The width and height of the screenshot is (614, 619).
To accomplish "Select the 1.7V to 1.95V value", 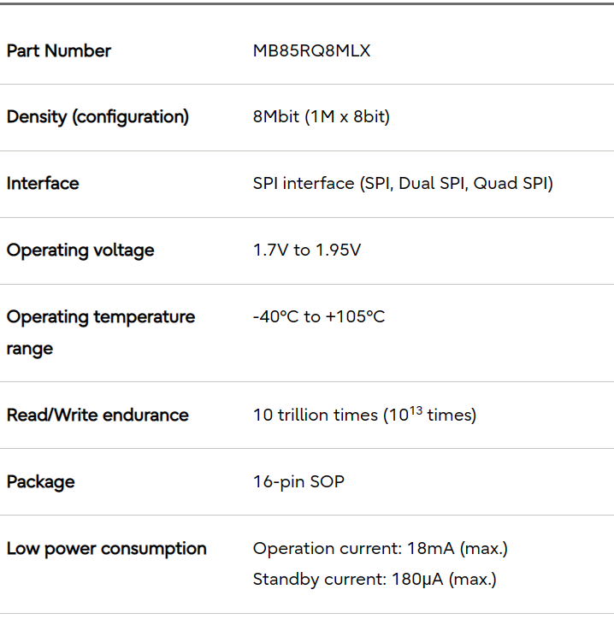I will pos(307,251).
